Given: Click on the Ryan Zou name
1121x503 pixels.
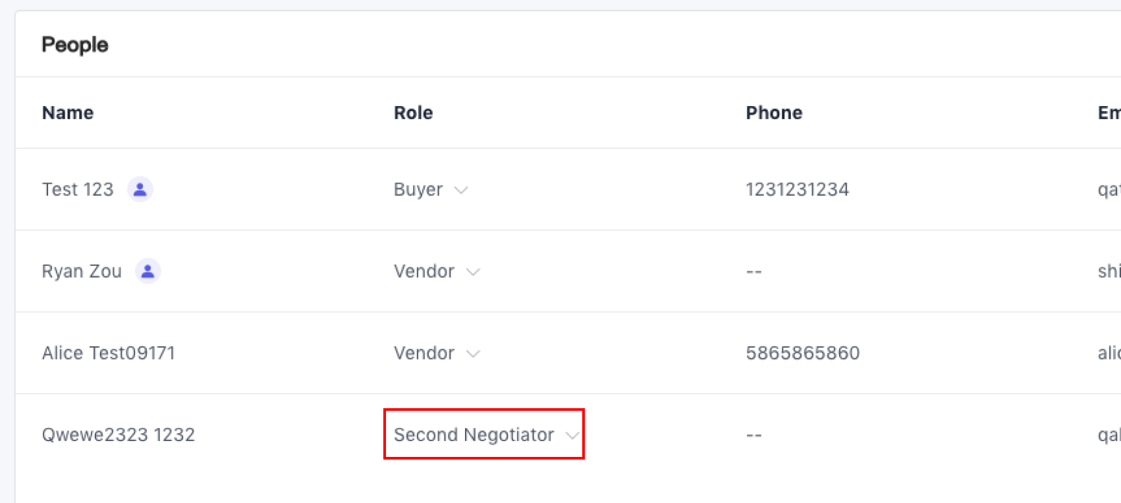Looking at the screenshot, I should [x=82, y=271].
